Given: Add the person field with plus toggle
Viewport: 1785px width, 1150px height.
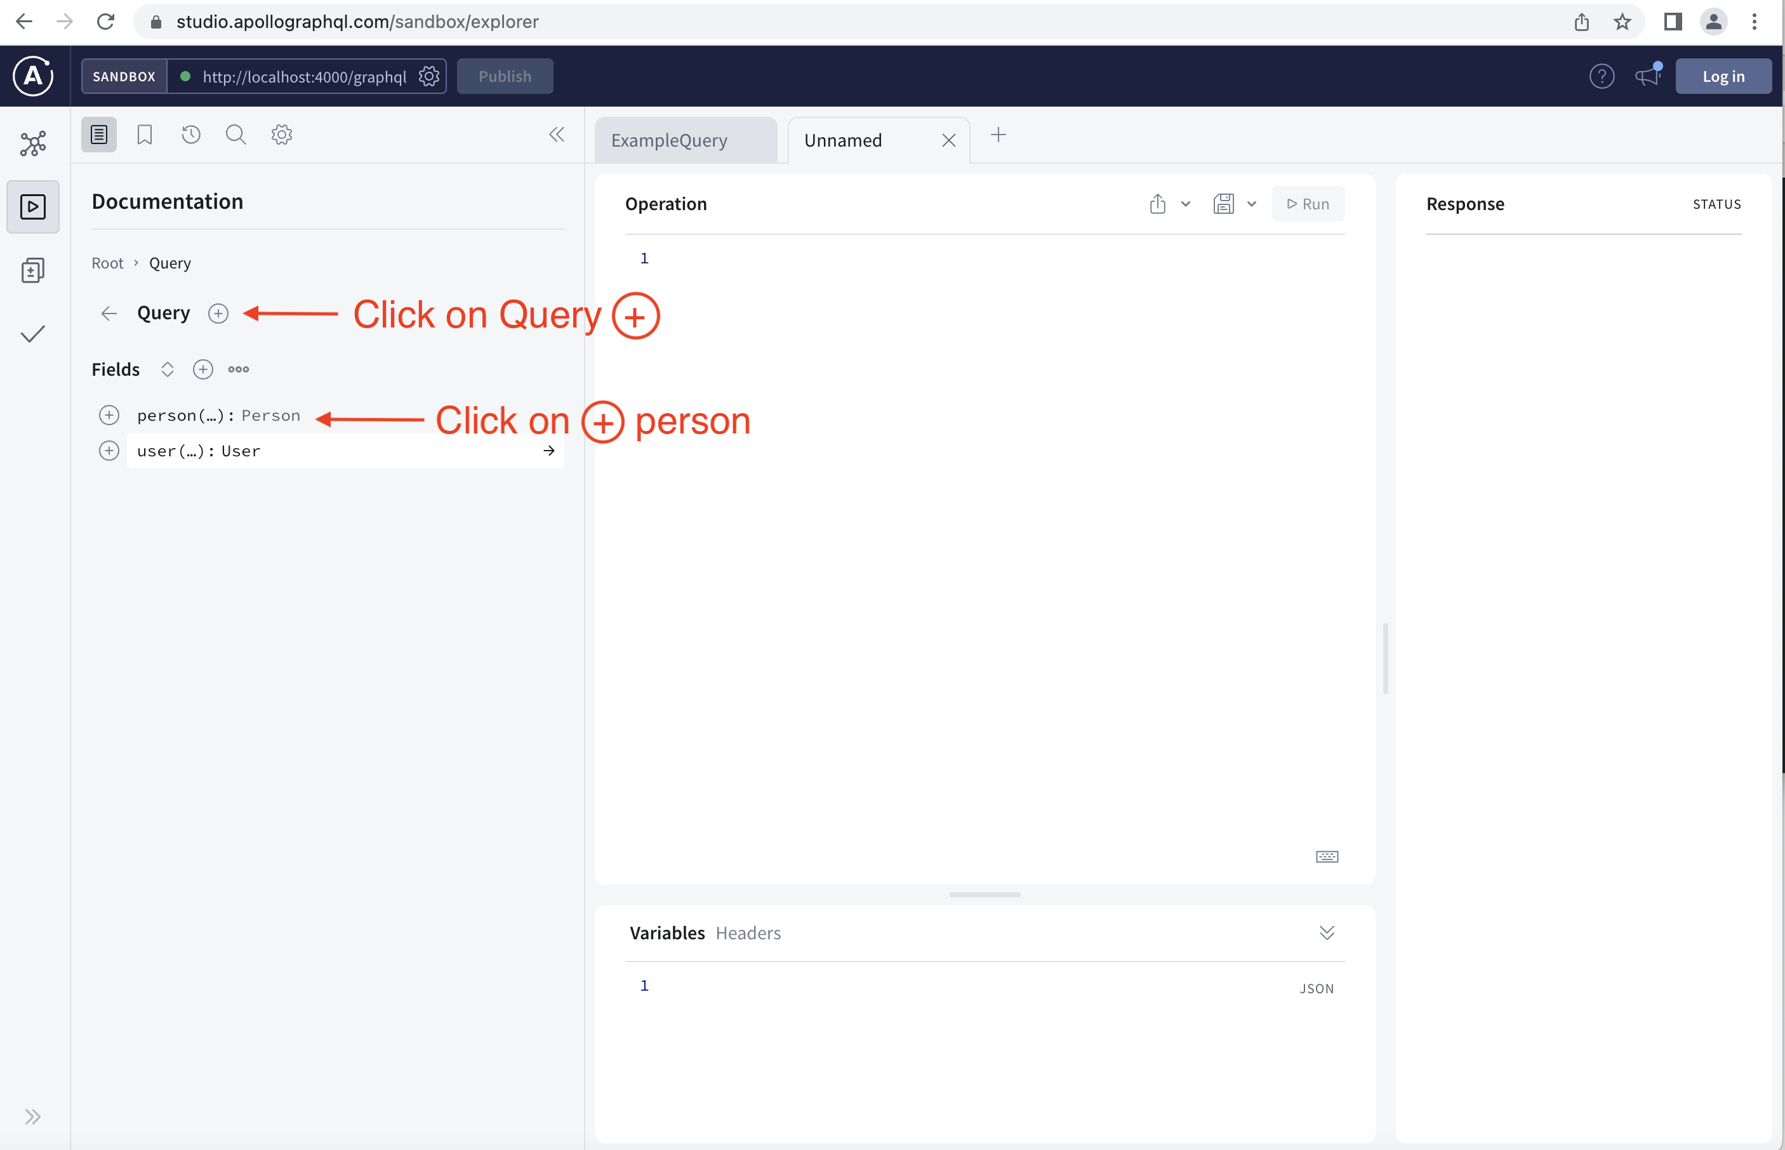Looking at the screenshot, I should [109, 415].
